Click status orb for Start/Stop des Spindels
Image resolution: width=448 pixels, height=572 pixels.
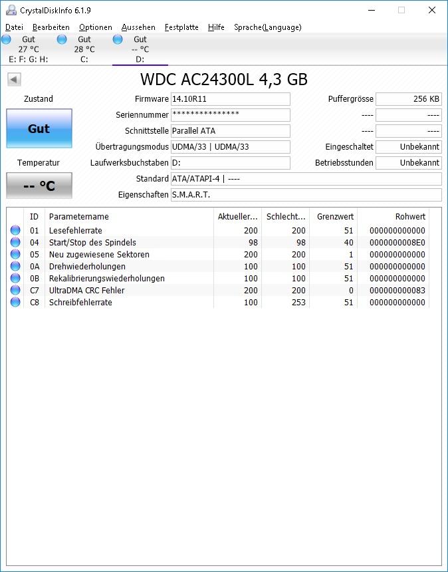pos(15,242)
